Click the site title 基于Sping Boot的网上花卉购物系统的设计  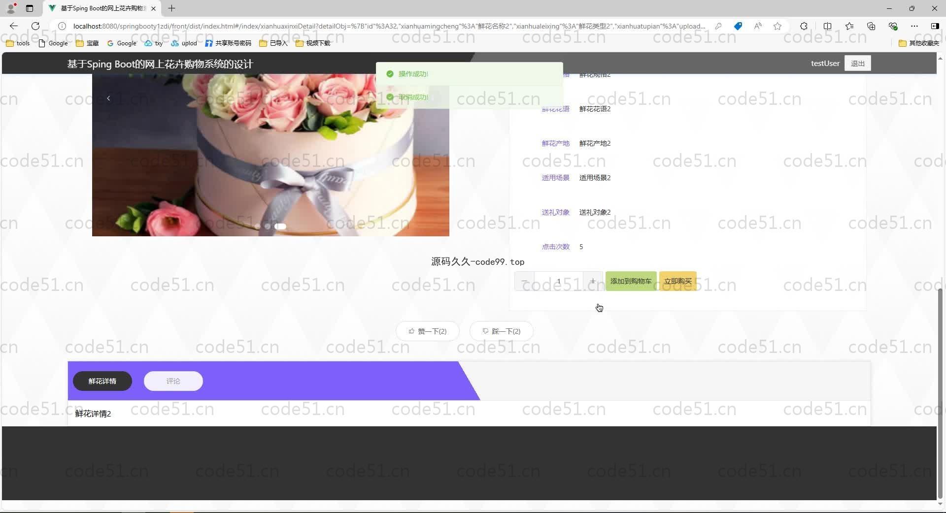pyautogui.click(x=160, y=64)
